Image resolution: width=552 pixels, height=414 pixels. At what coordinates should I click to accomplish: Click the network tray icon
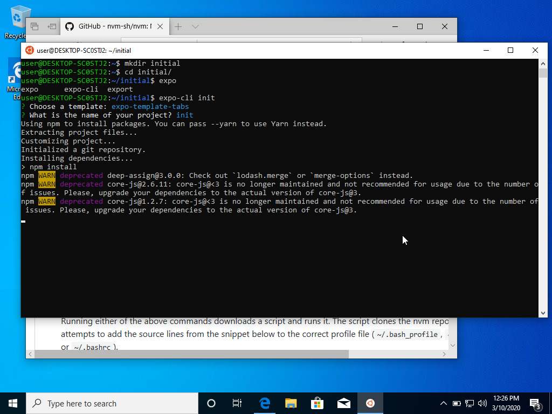pyautogui.click(x=470, y=403)
